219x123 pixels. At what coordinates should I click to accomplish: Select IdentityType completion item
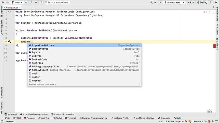(85, 49)
